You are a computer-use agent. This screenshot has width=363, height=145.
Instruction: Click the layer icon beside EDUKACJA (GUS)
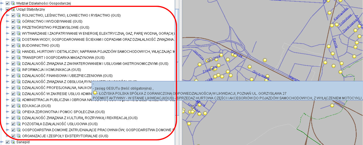[19, 106]
